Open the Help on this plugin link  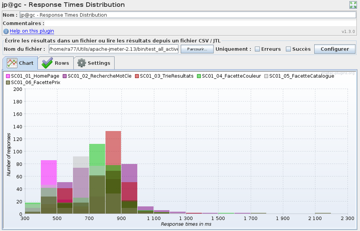(x=32, y=31)
